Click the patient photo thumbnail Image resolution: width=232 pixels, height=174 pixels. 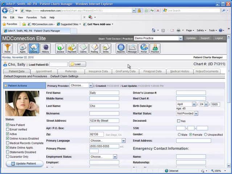click(22, 103)
